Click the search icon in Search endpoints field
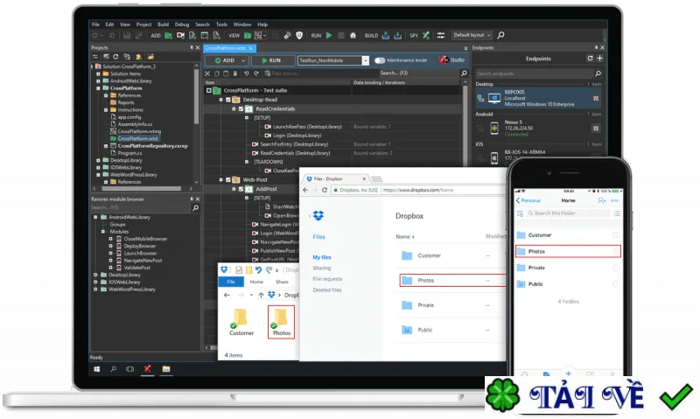700x419 pixels. pyautogui.click(x=598, y=73)
